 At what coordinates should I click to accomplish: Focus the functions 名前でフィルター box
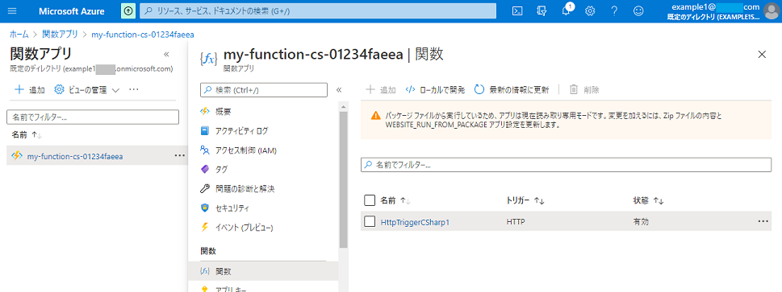pyautogui.click(x=566, y=165)
